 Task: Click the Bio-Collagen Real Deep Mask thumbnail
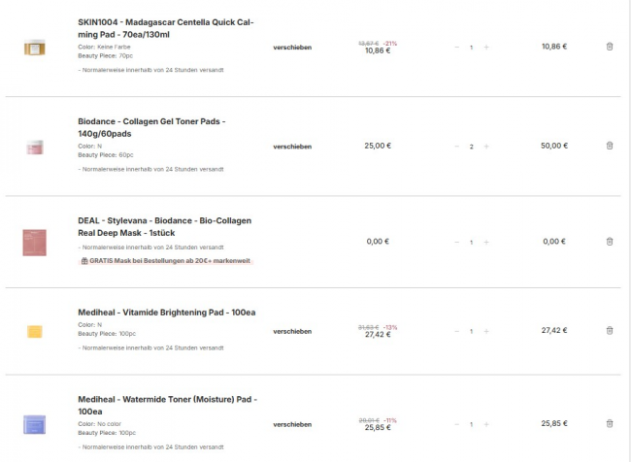tap(35, 242)
